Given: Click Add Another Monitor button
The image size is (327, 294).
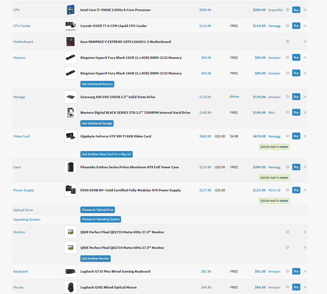Looking at the screenshot, I should pos(96,258).
